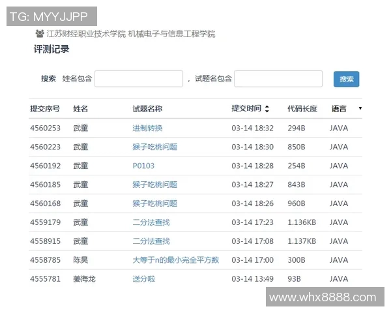Click the 提交序号 column header
This screenshot has height=313, width=391.
point(45,109)
